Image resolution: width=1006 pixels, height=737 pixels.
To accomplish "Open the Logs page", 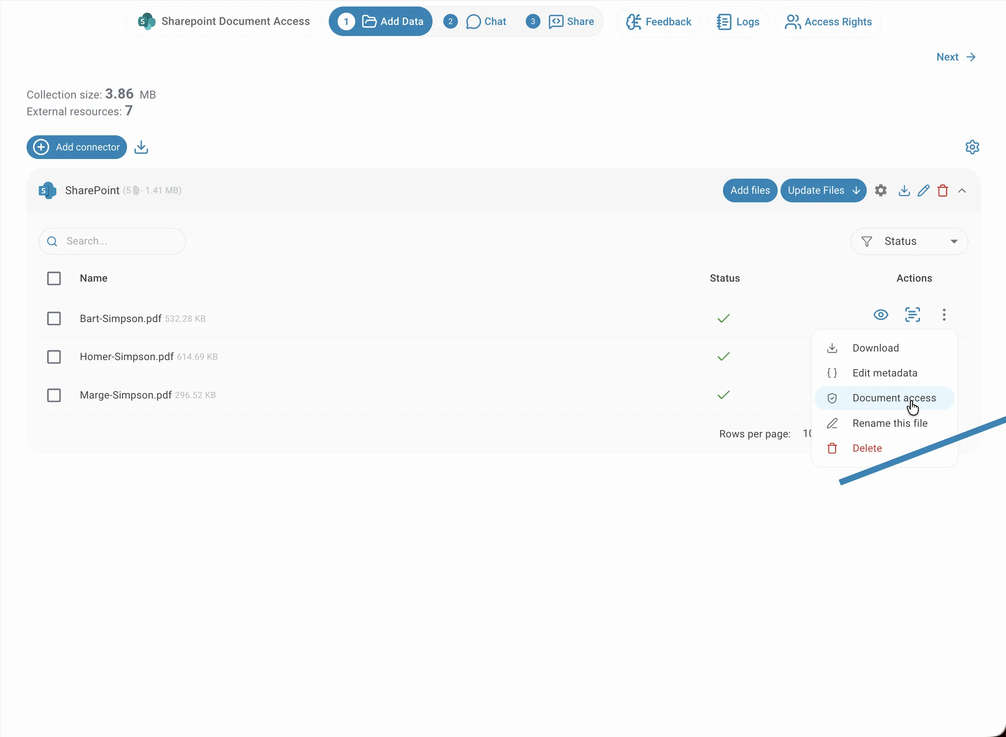I will coord(738,22).
